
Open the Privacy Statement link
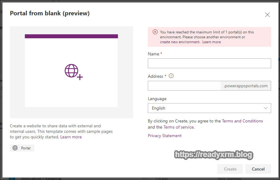[164, 135]
